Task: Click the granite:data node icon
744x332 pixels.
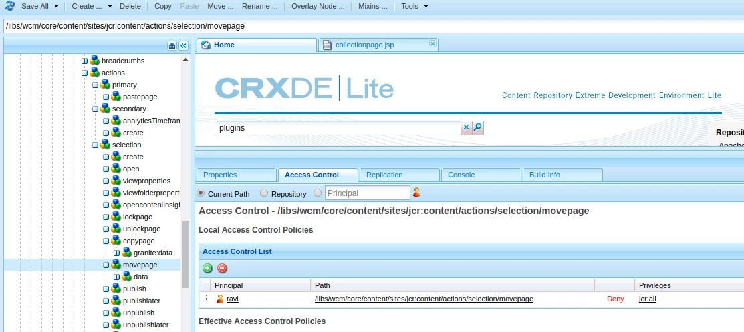Action: coord(127,253)
